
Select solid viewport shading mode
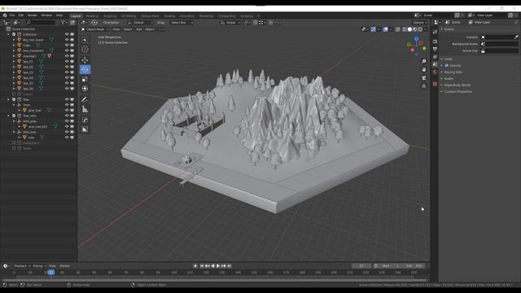(x=409, y=29)
